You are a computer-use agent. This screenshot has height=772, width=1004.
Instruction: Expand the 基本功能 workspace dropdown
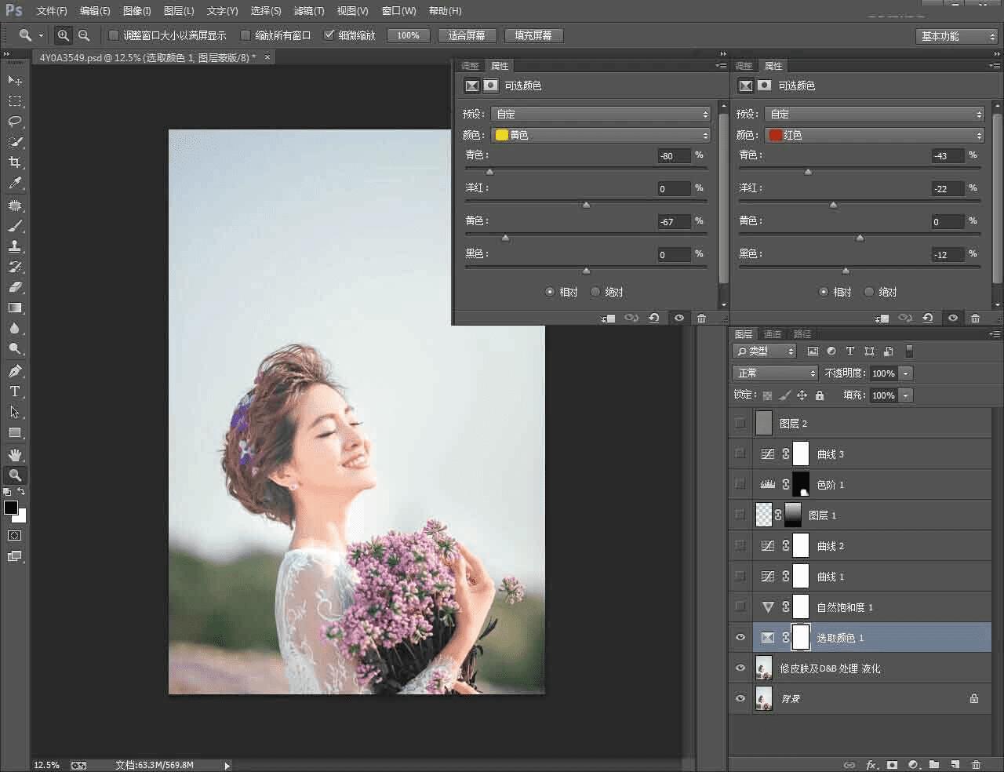pyautogui.click(x=955, y=36)
